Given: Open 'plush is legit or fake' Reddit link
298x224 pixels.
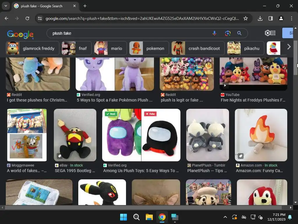Looking at the screenshot, I should pos(182,100).
